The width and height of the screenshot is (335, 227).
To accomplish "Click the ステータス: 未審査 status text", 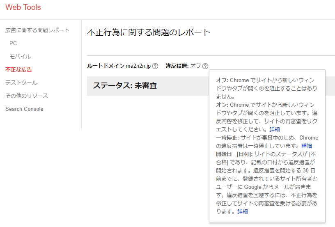I will (x=125, y=86).
